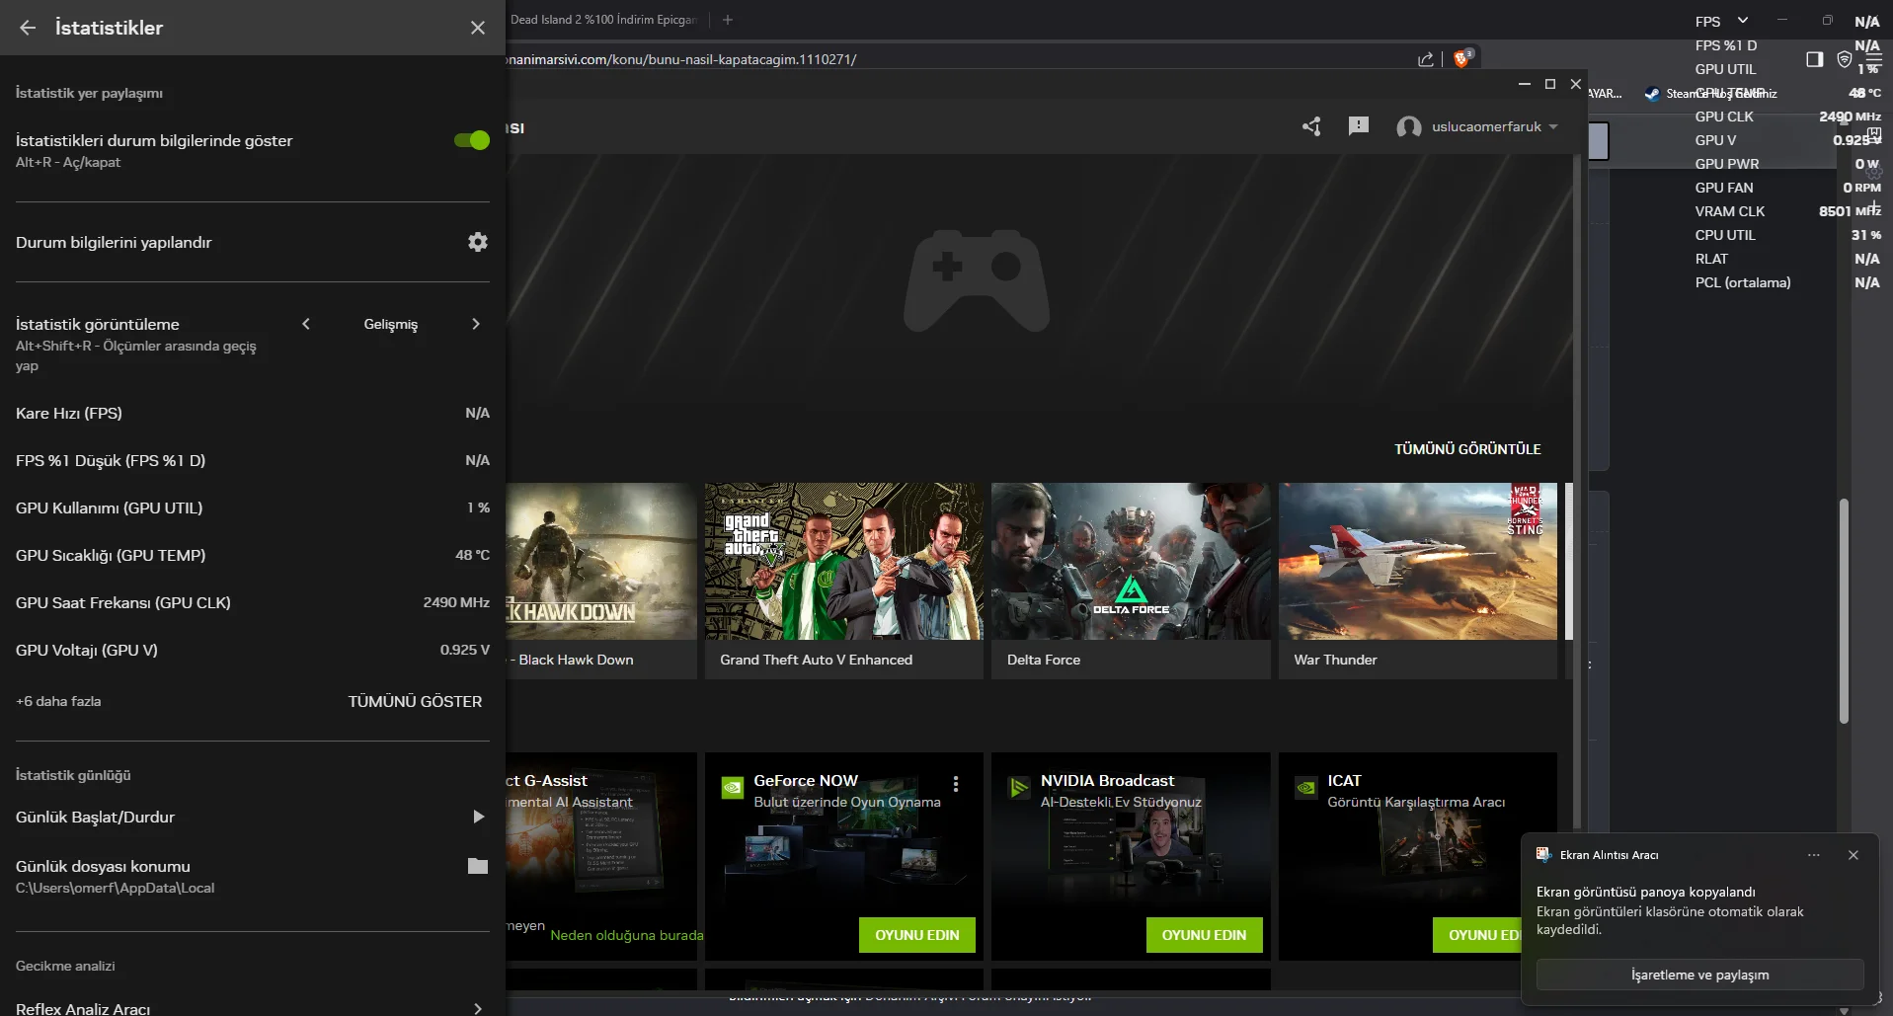Open a new browser tab with plus icon
This screenshot has height=1016, width=1893.
tap(728, 20)
